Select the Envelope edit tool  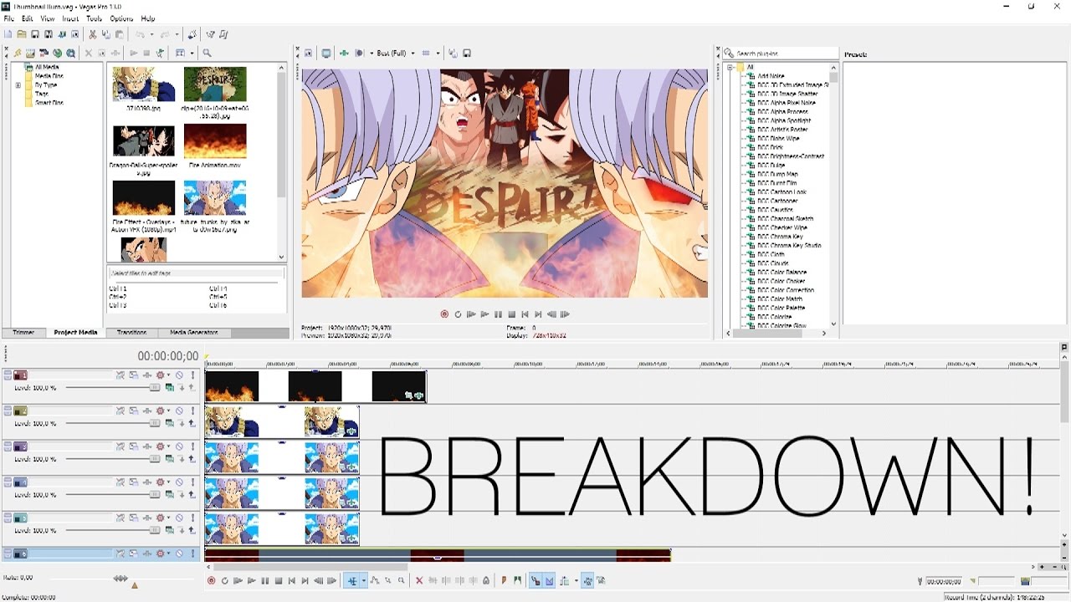pos(375,580)
